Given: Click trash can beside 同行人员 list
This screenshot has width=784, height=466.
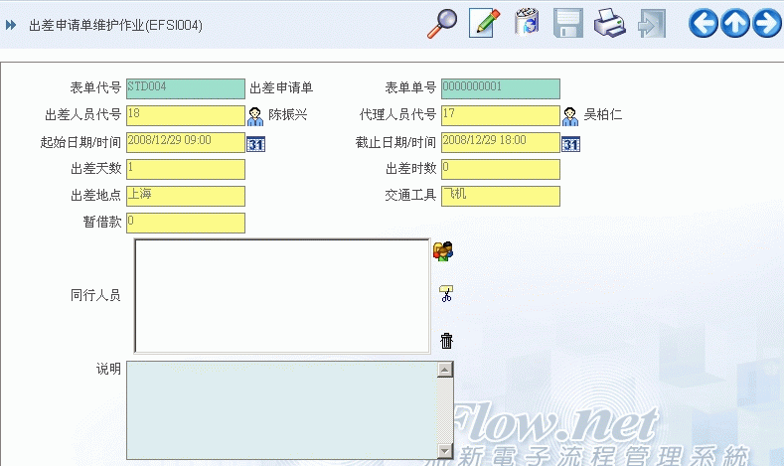Looking at the screenshot, I should pyautogui.click(x=446, y=341).
